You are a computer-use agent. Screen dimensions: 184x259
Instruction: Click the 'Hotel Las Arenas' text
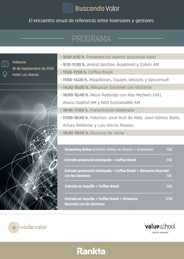26,75
